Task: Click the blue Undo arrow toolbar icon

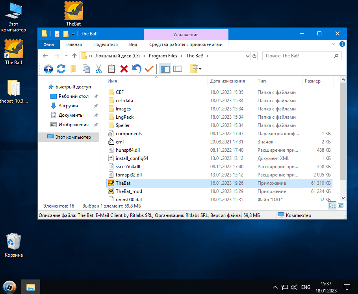Action: [x=137, y=69]
